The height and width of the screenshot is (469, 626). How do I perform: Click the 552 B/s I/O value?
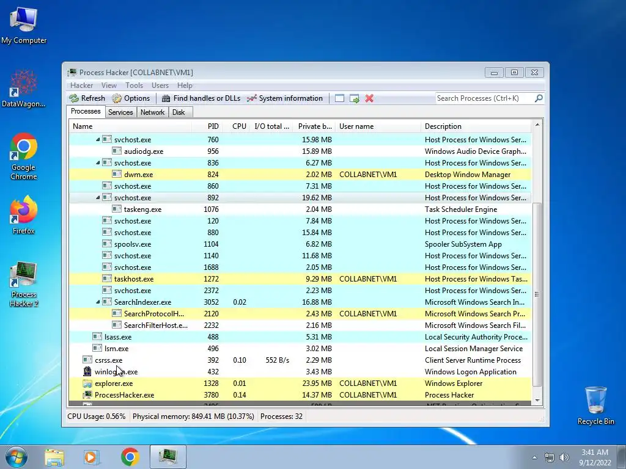tap(277, 360)
